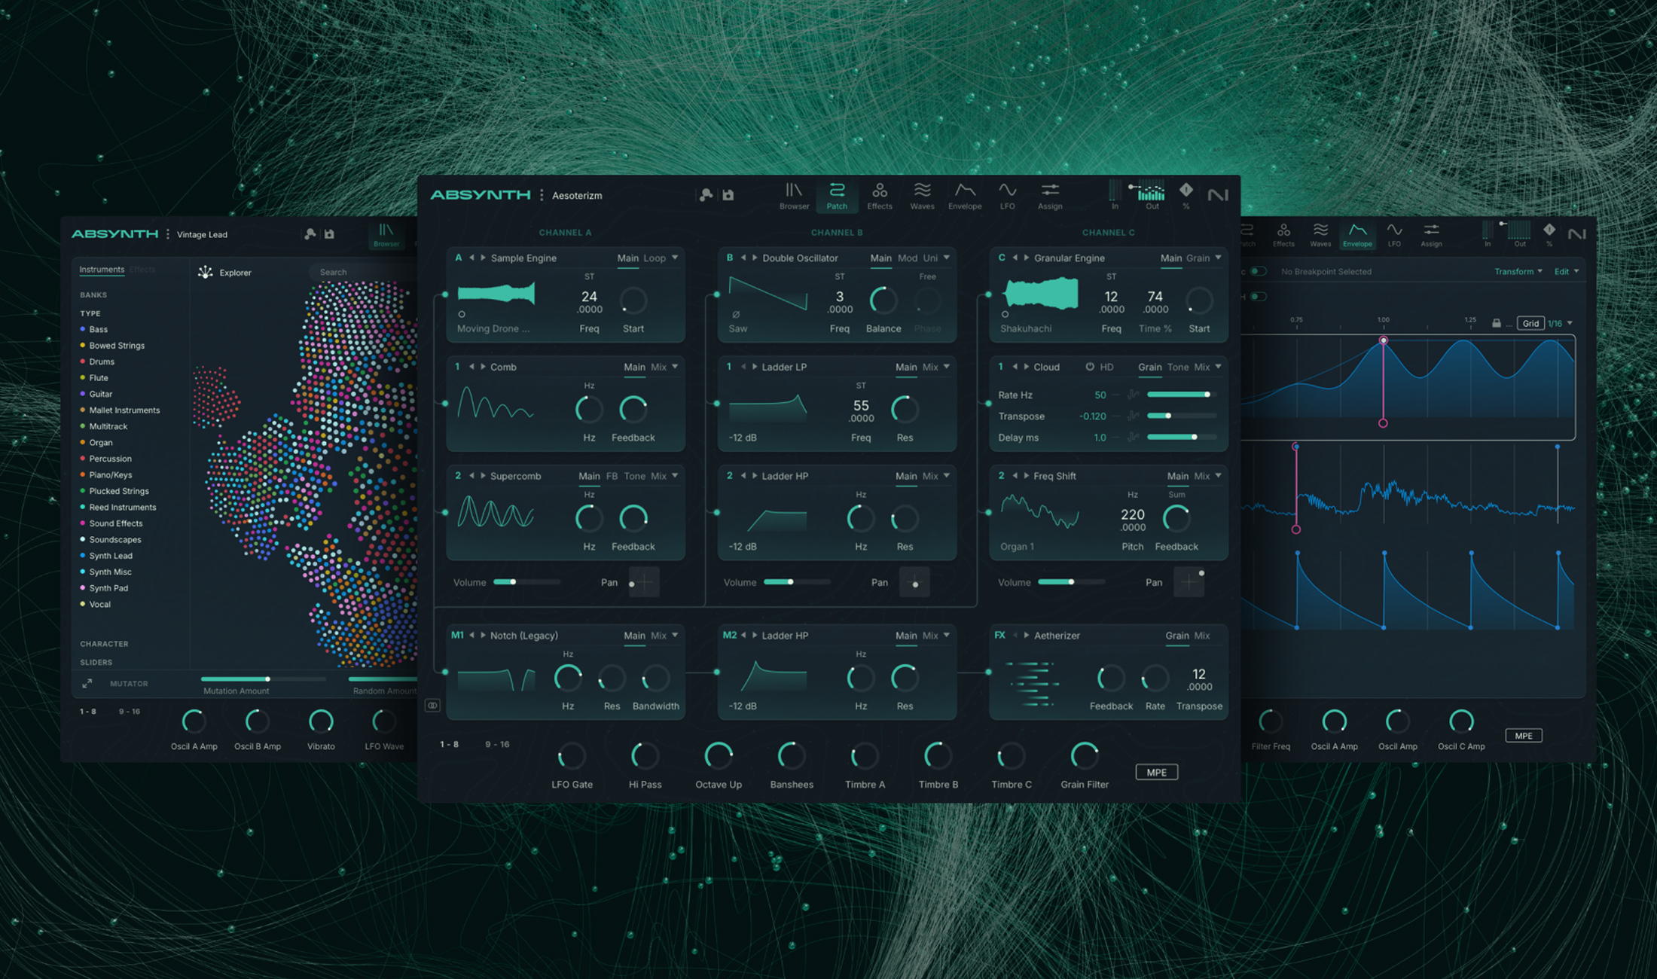Select Bass in the Type list

[99, 329]
